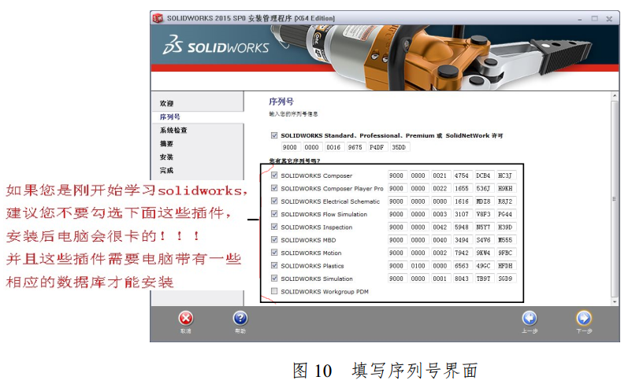Uncheck the SOLIDWORKS MBD checkbox
632x384 pixels.
tap(274, 239)
